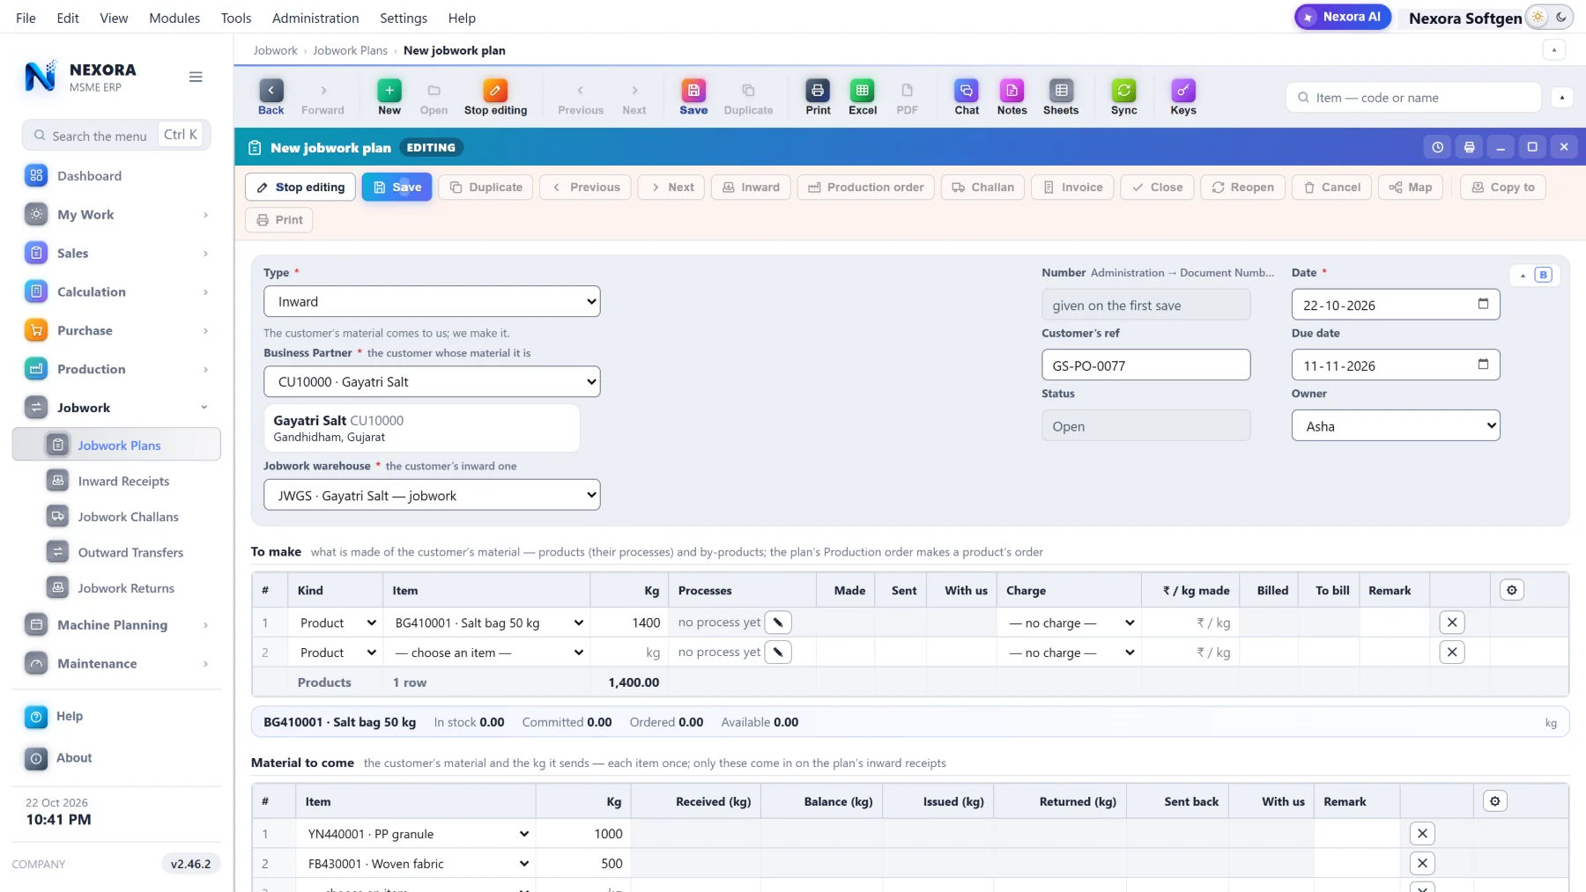Open the Owner dropdown showing Asha

click(x=1396, y=425)
